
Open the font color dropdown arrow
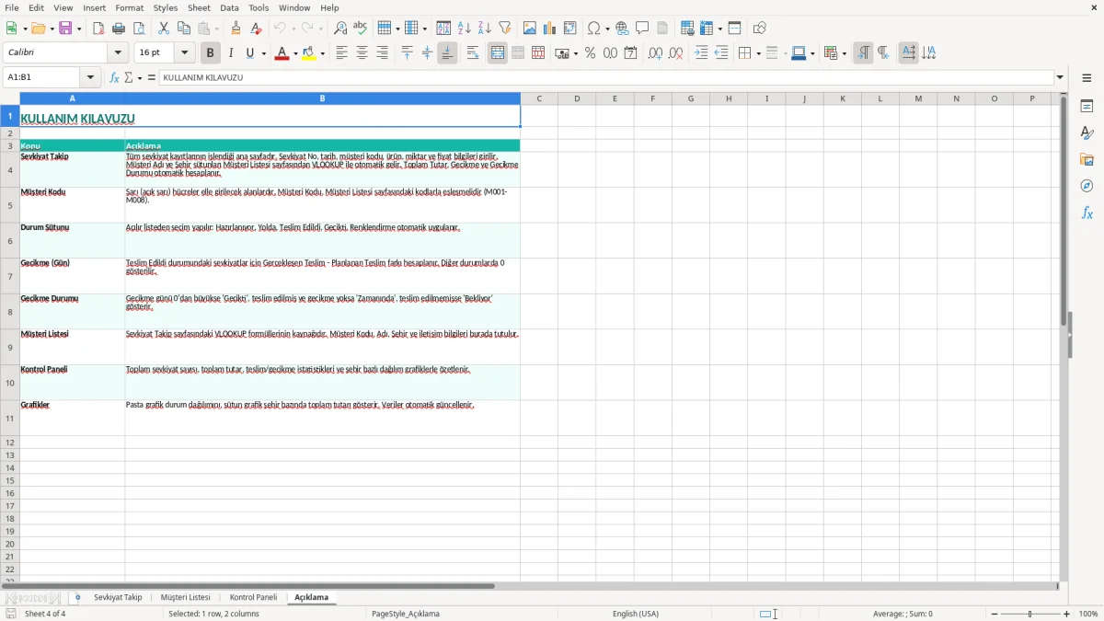coord(295,53)
